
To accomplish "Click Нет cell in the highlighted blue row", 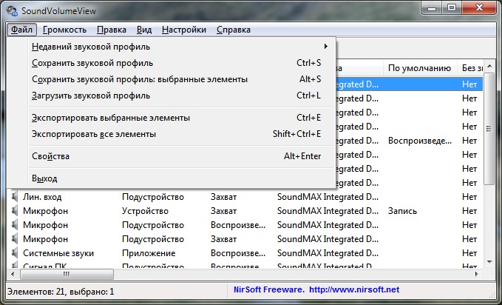I will 469,84.
